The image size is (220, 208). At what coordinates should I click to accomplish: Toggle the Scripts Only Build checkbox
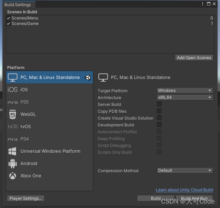tap(159, 152)
